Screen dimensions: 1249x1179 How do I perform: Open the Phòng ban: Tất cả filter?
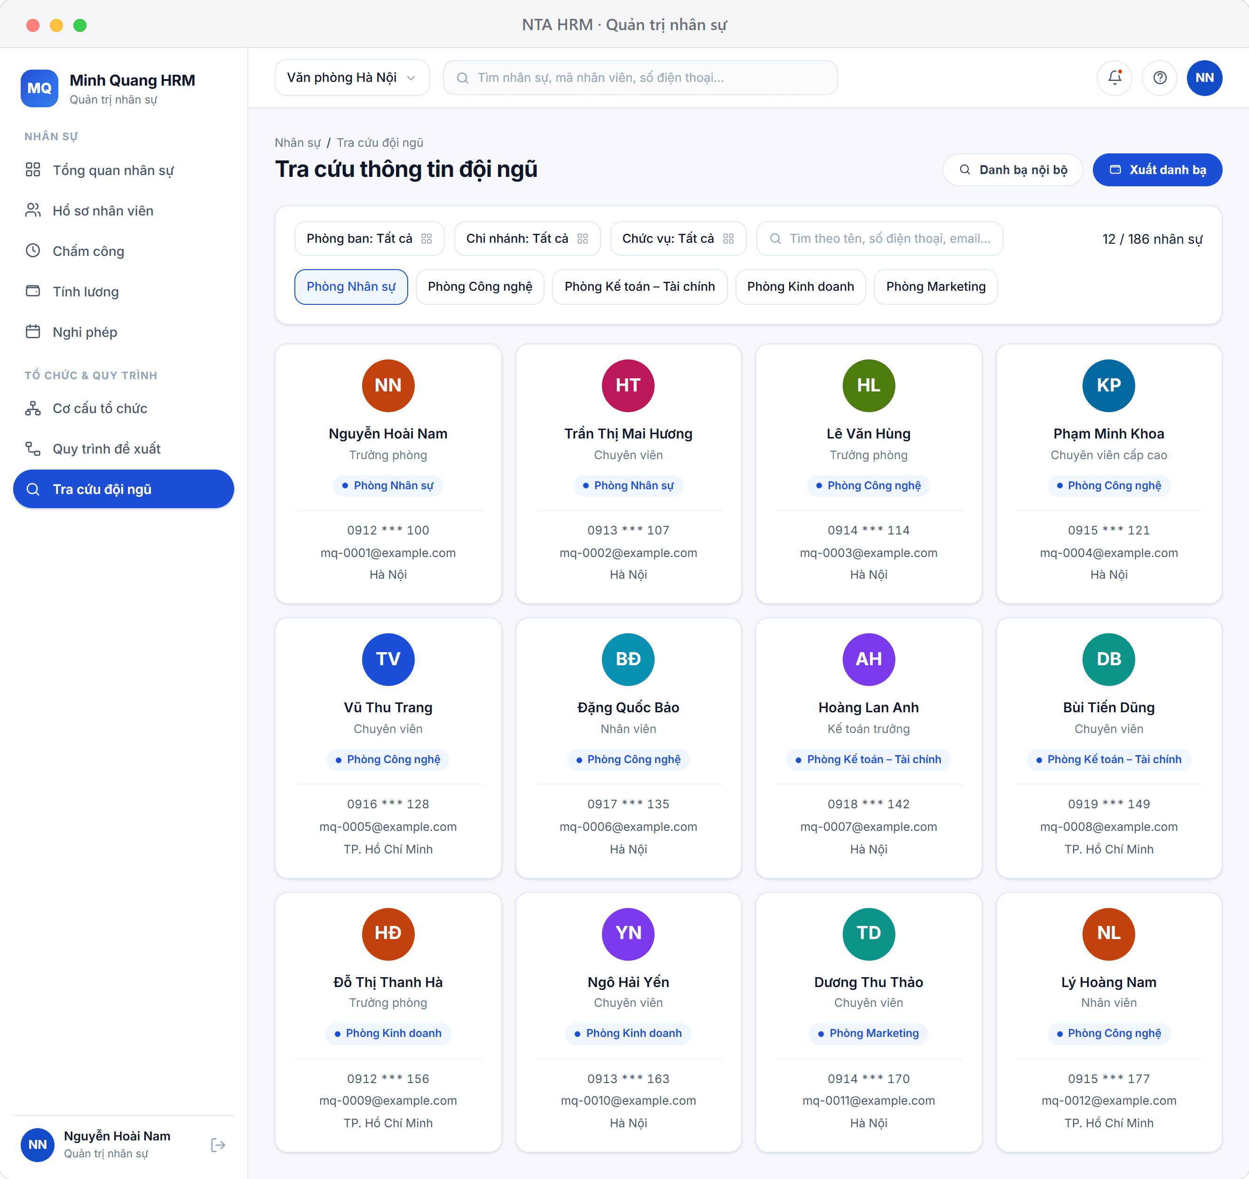pyautogui.click(x=370, y=239)
